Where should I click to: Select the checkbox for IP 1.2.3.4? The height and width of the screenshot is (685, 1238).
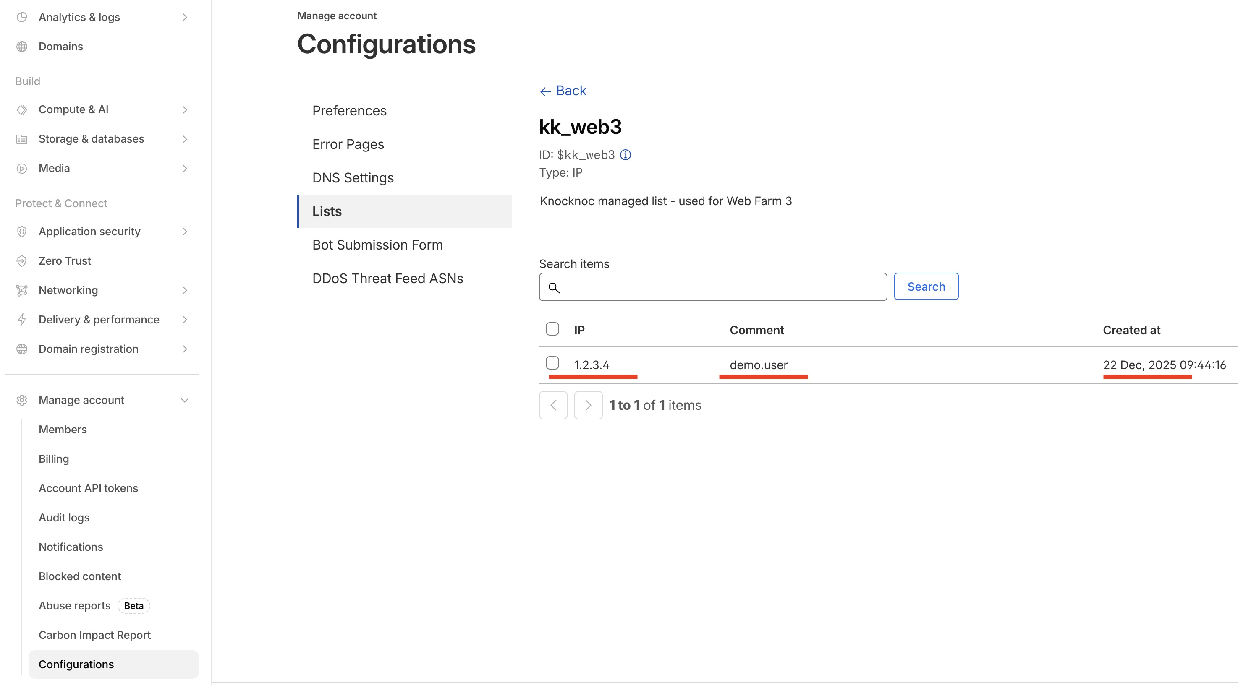tap(552, 363)
